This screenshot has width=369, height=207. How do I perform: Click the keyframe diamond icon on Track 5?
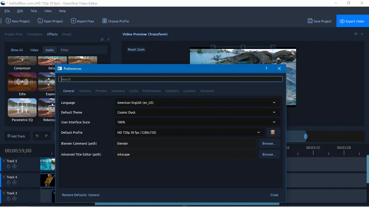[x=14, y=166]
